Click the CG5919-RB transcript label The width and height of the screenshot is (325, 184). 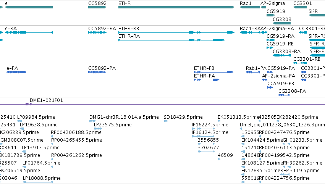[280, 44]
